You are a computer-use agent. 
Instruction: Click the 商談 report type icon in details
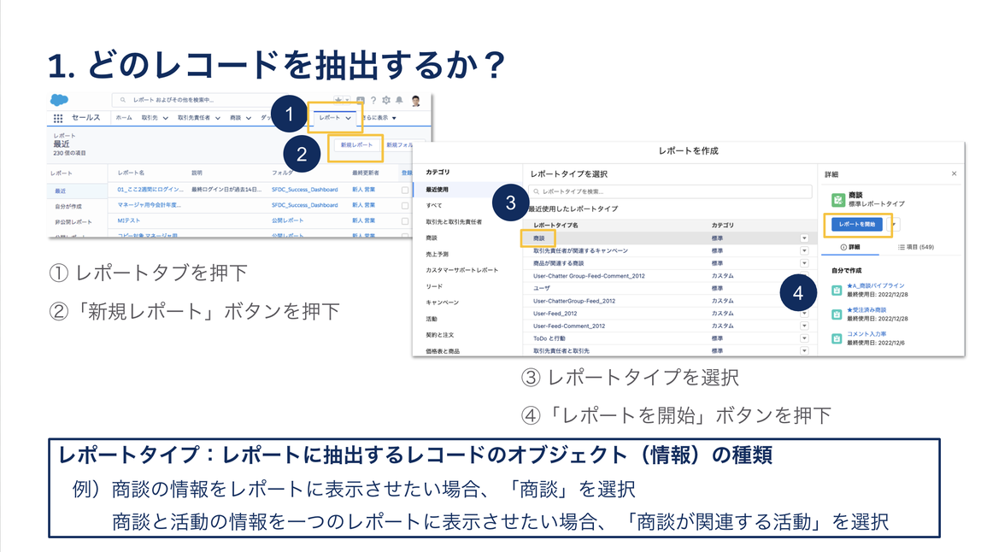[x=837, y=200]
